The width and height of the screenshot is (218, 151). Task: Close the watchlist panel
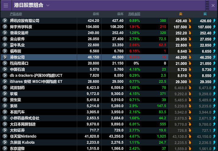tap(213, 5)
